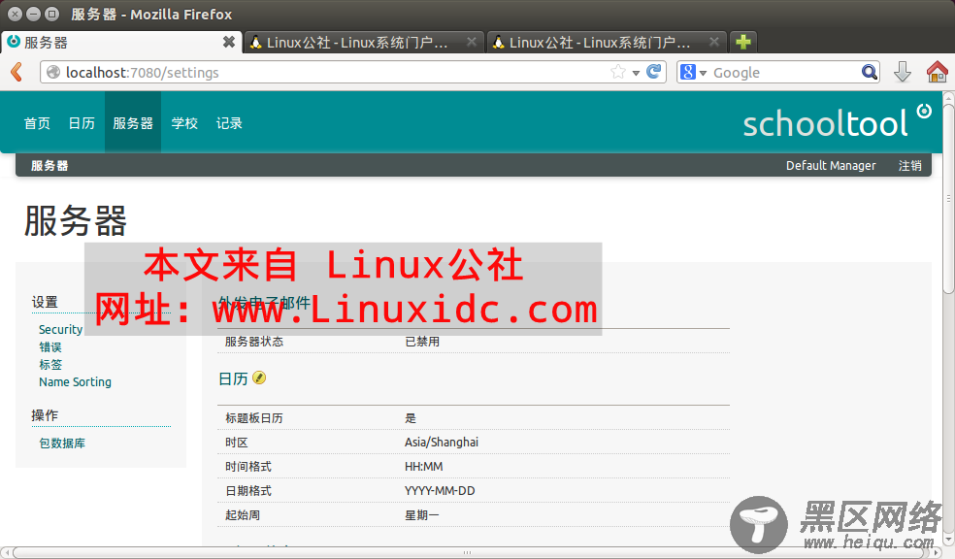This screenshot has height=559, width=955.
Task: Click the horizontal scrollbar at bottom
Action: (468, 552)
